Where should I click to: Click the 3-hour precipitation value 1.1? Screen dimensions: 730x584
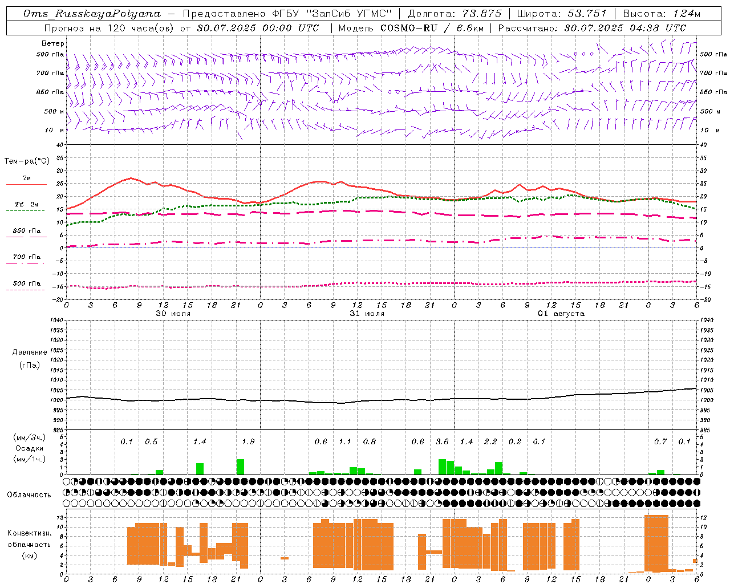(345, 441)
